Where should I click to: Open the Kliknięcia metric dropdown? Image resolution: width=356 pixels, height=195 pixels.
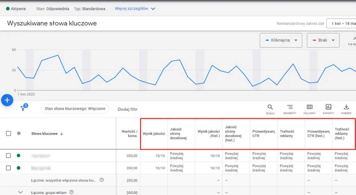click(281, 40)
